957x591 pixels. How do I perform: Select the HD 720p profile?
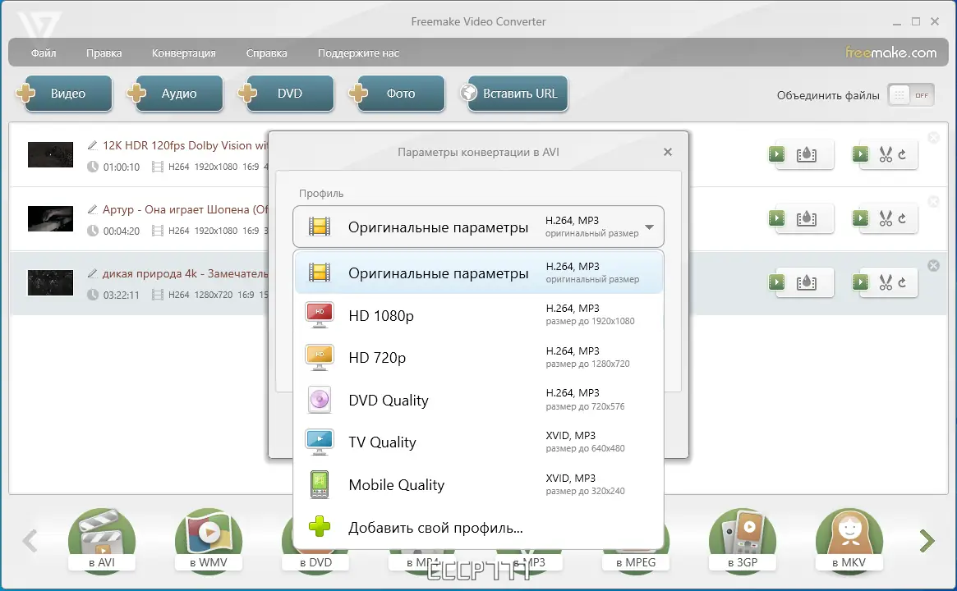tap(478, 357)
